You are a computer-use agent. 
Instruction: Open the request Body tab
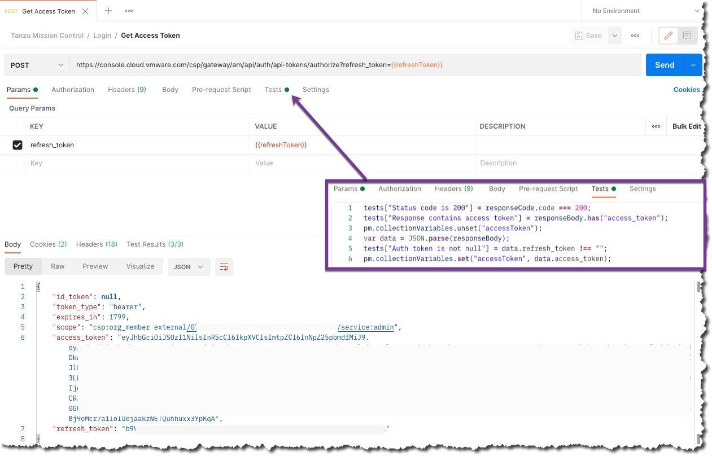(170, 90)
